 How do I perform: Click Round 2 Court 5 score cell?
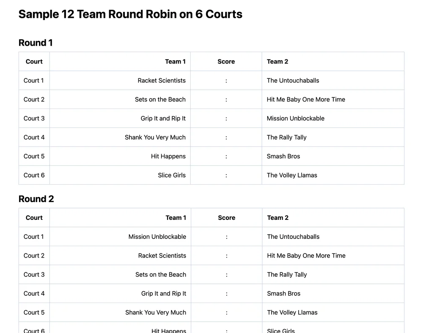pos(226,313)
